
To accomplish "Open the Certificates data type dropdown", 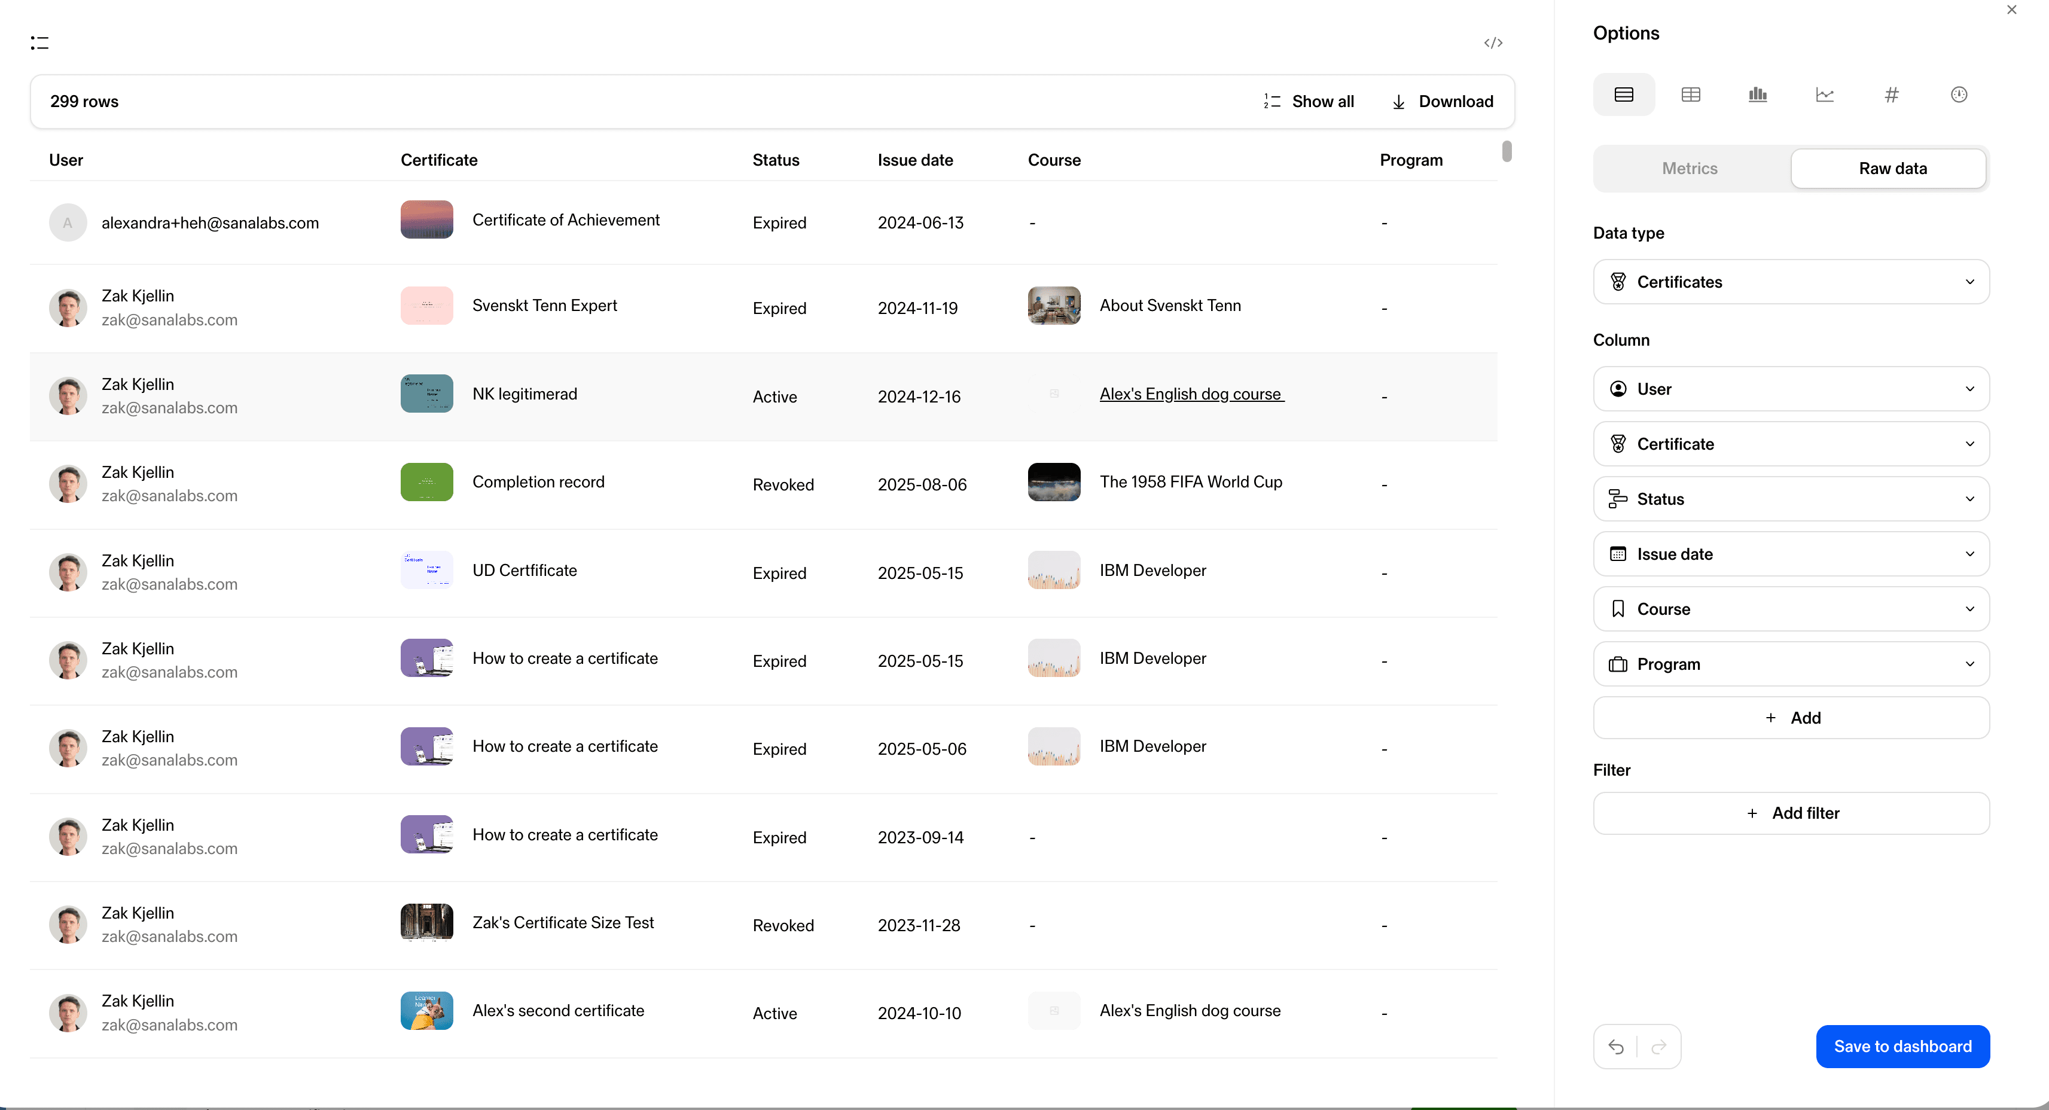I will click(1791, 282).
